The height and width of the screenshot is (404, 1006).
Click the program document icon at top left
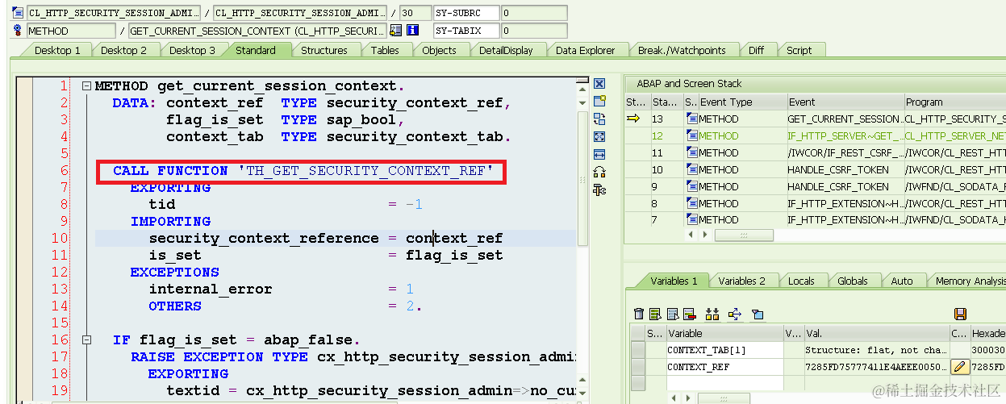(x=18, y=13)
